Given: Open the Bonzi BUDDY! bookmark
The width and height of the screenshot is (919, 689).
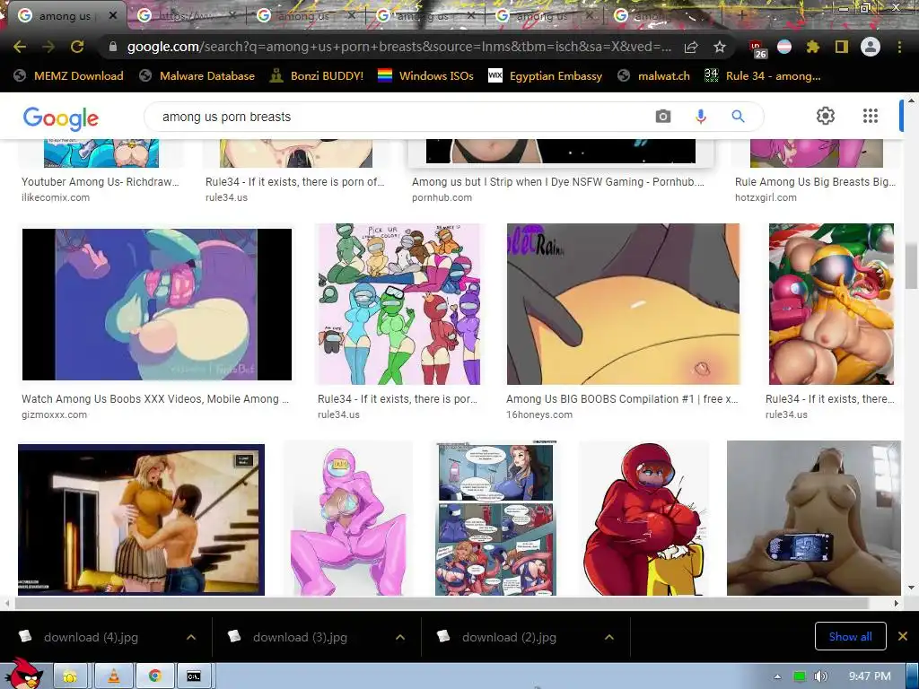Looking at the screenshot, I should (317, 75).
